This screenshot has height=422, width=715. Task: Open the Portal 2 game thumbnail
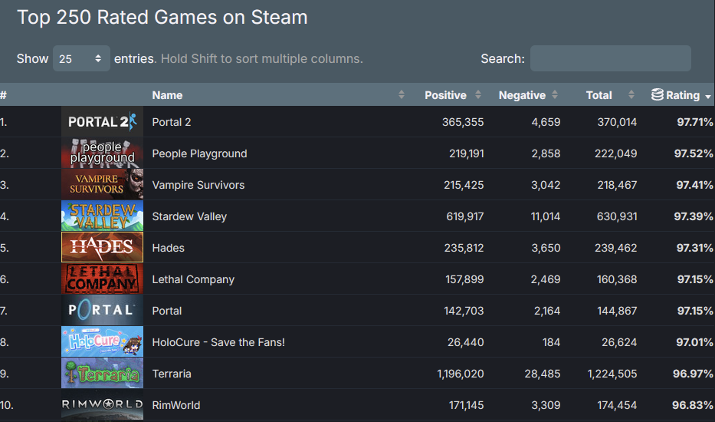point(102,122)
